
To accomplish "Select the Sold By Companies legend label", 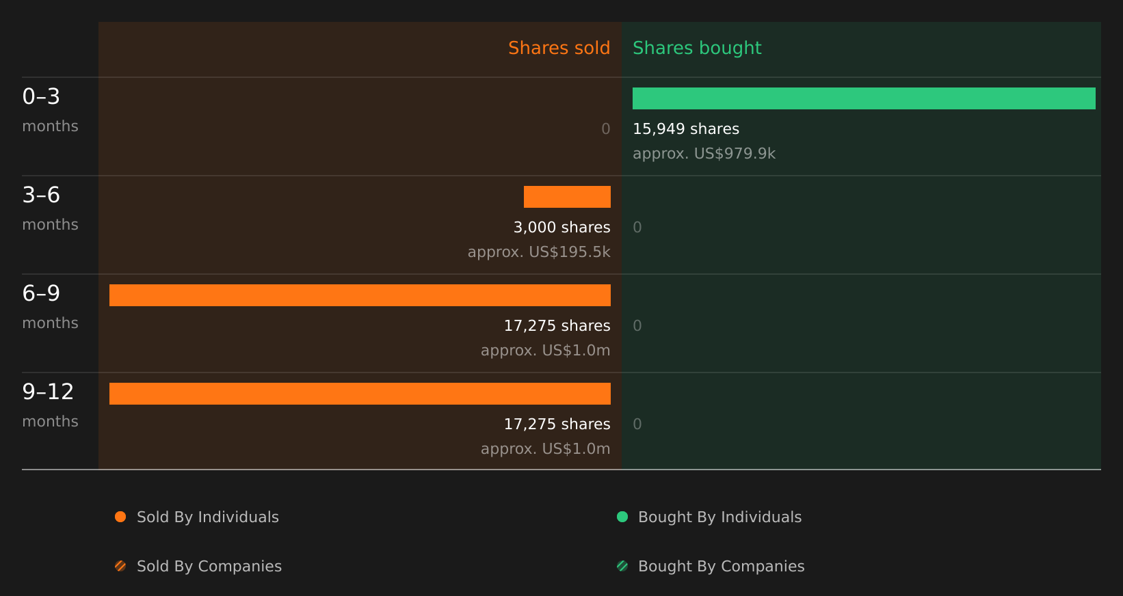I will pyautogui.click(x=209, y=567).
